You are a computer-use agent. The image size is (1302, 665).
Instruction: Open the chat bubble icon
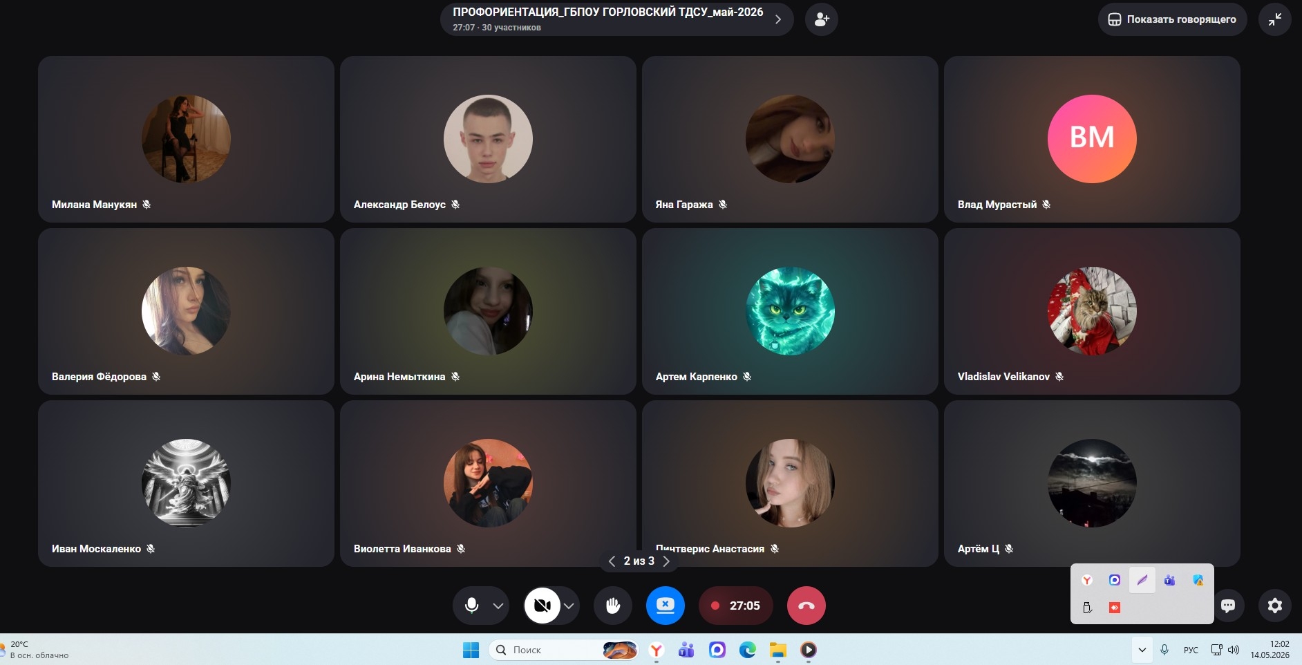pyautogui.click(x=1227, y=606)
